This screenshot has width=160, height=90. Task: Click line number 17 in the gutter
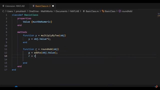click(6, 70)
